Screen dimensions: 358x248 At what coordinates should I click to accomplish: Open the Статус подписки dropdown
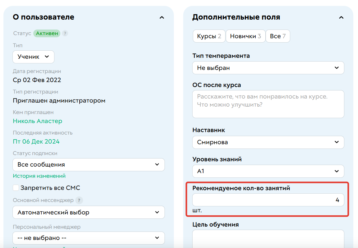point(88,164)
